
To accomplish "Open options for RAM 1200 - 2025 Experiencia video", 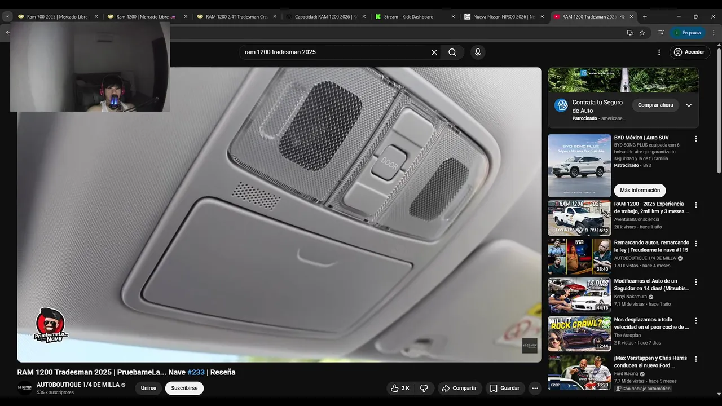I will click(x=695, y=205).
